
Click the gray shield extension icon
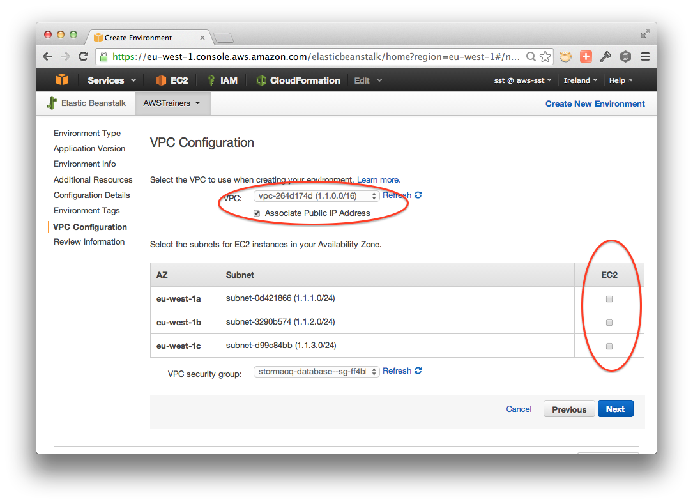tap(625, 57)
